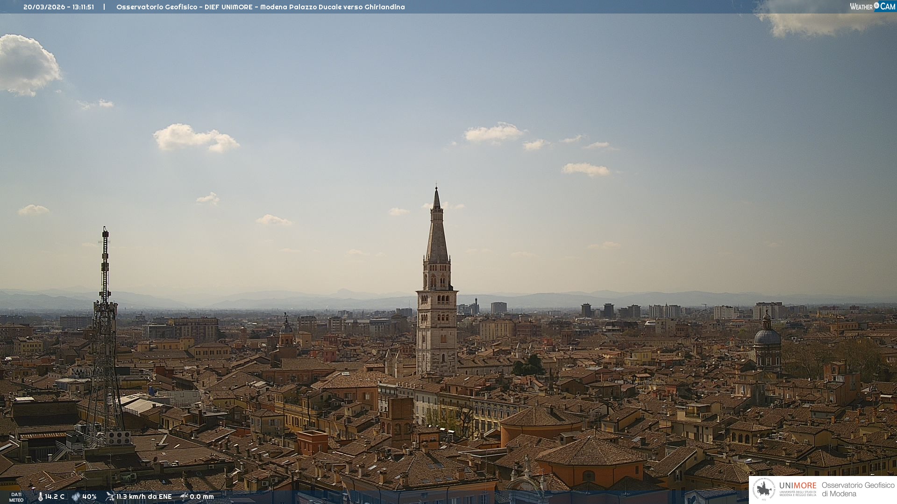Click the UNIMORE university wordmark
Viewport: 897px width, 504px height.
click(797, 485)
